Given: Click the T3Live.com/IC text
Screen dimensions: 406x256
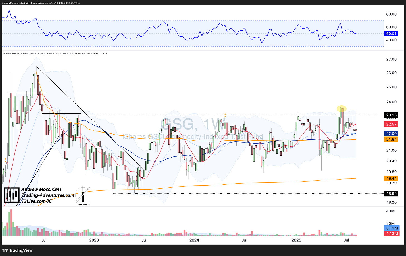Looking at the screenshot, I should [36, 201].
